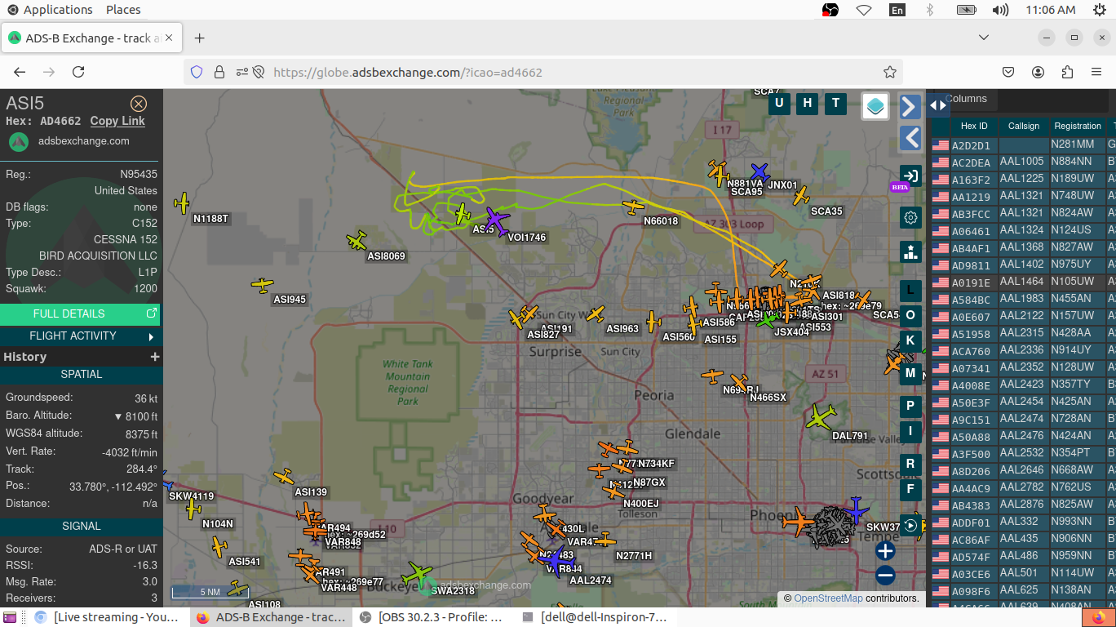Click the R map button

[910, 464]
